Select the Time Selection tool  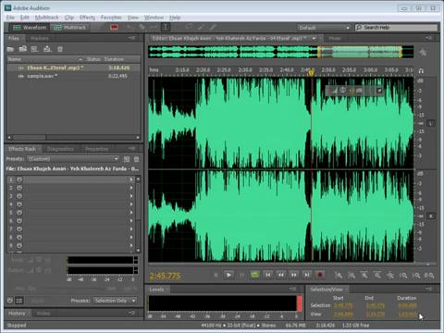[166, 27]
